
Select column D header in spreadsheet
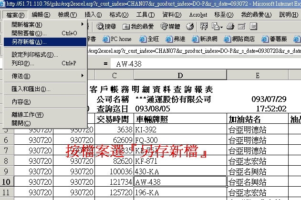pyautogui.click(x=180, y=75)
